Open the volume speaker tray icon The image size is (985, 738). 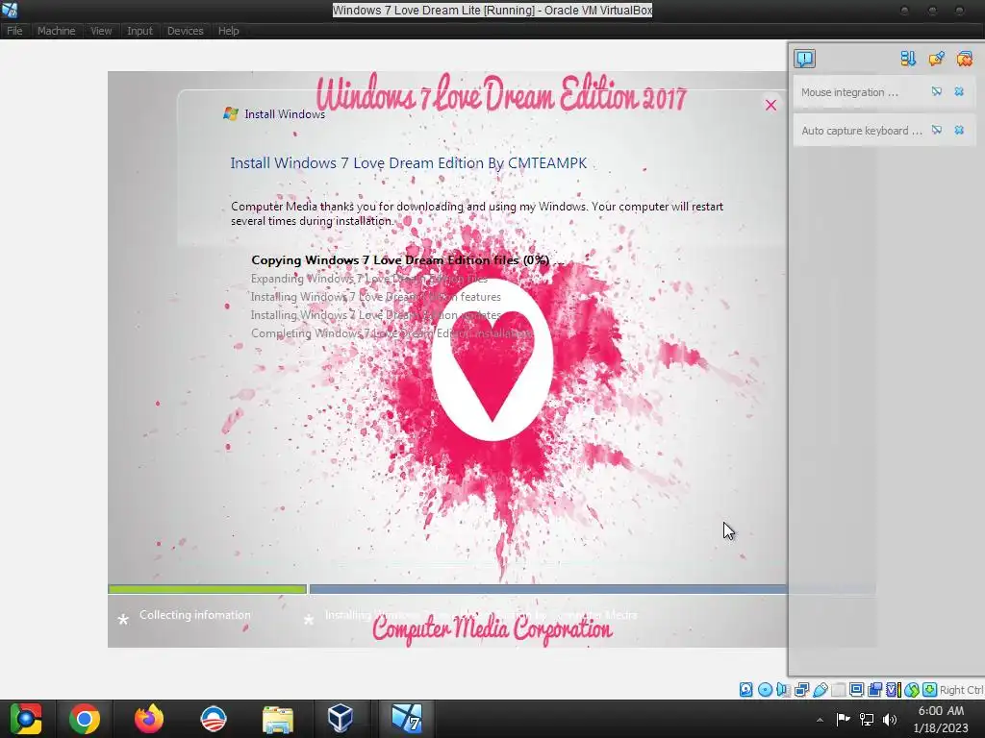tap(890, 719)
